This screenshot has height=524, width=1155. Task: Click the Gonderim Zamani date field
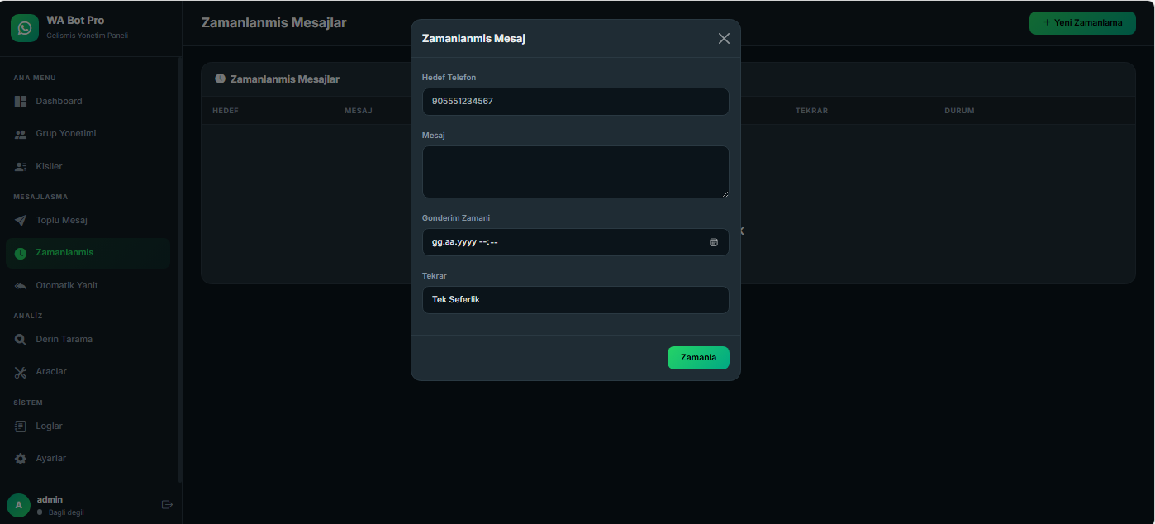(x=562, y=242)
